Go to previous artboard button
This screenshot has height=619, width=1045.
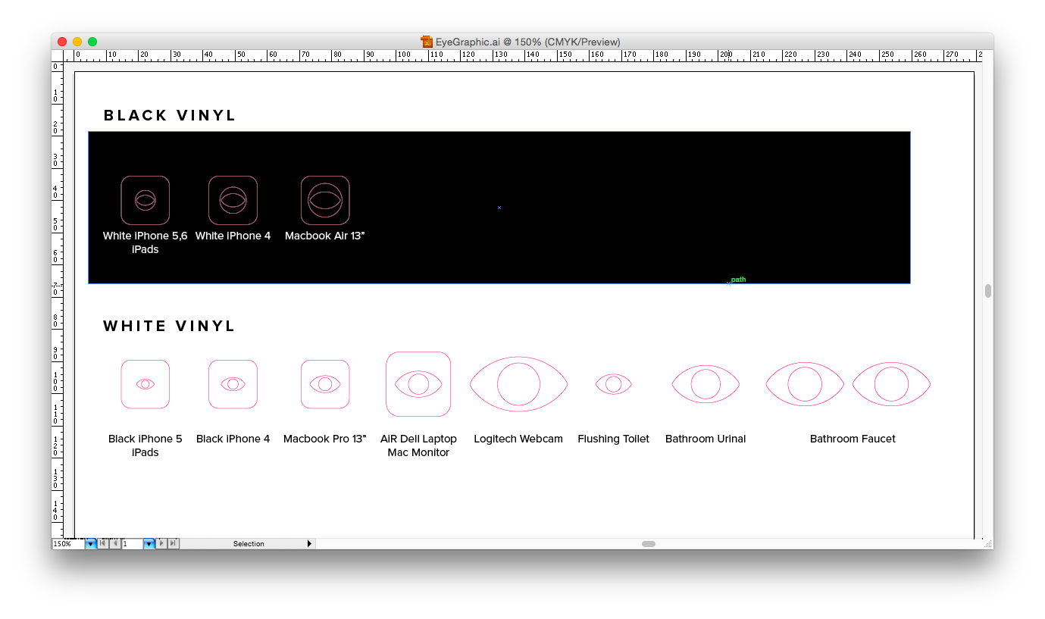115,544
